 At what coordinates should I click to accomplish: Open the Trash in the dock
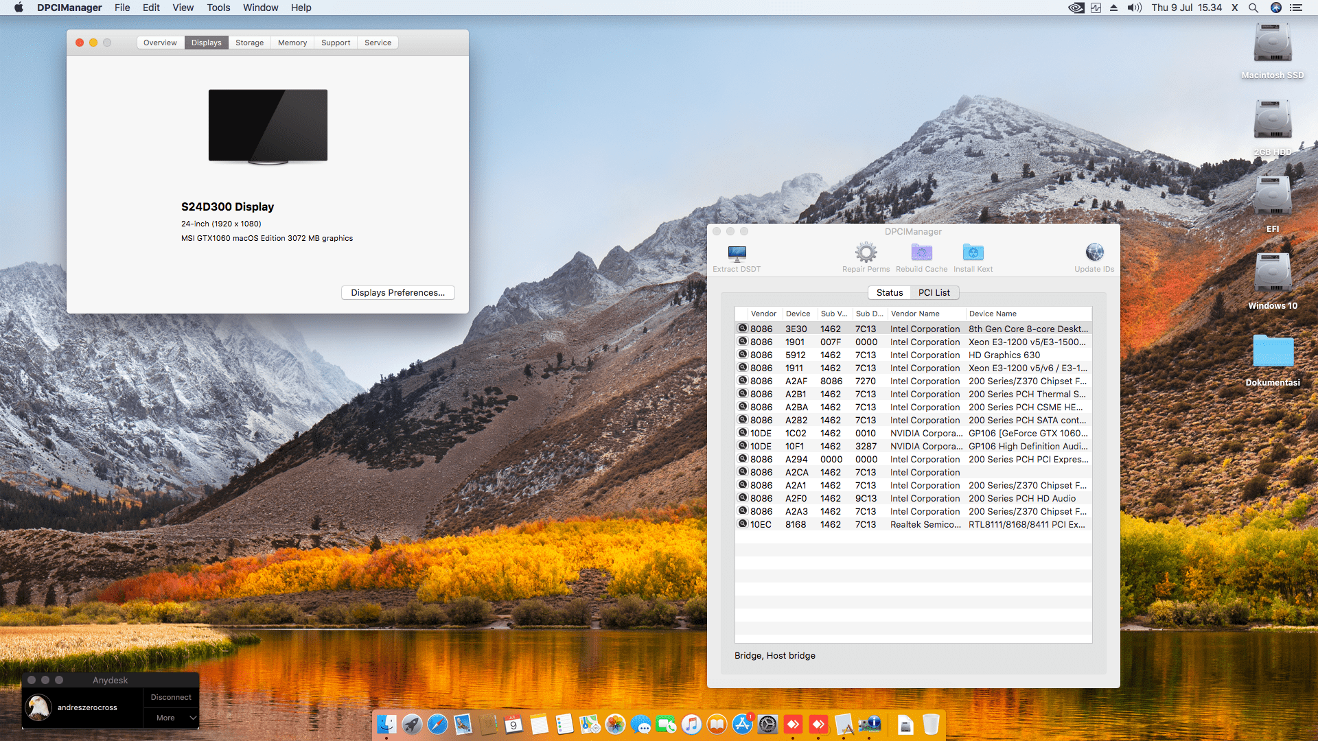tap(931, 724)
